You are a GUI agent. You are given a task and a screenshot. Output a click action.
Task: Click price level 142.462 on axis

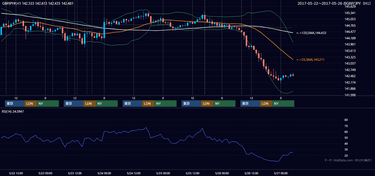[350, 76]
